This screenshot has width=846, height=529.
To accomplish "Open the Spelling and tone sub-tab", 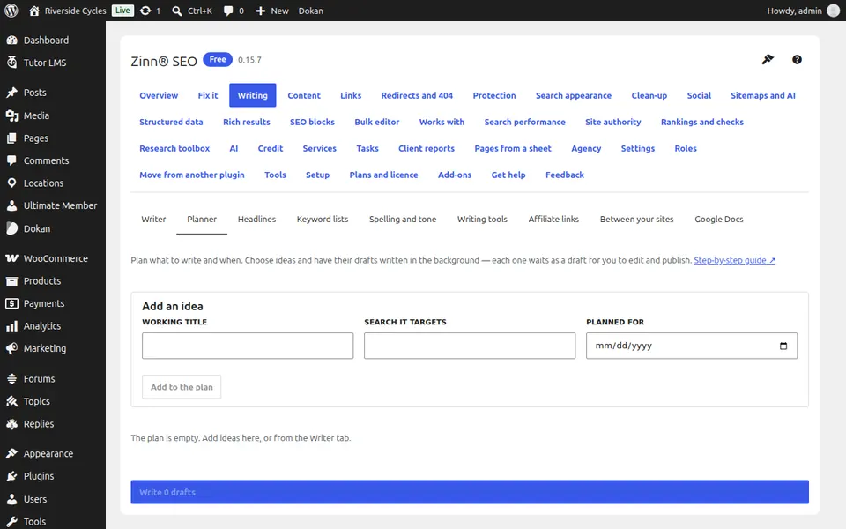I will point(403,220).
